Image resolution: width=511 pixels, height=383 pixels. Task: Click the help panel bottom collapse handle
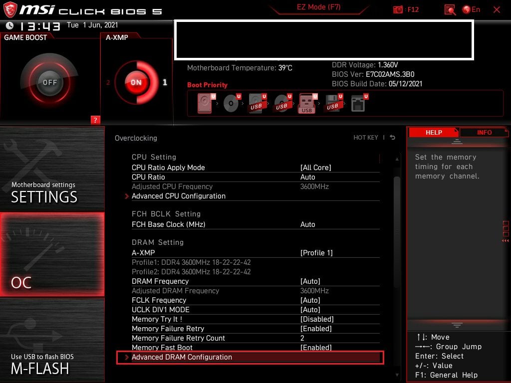click(457, 325)
